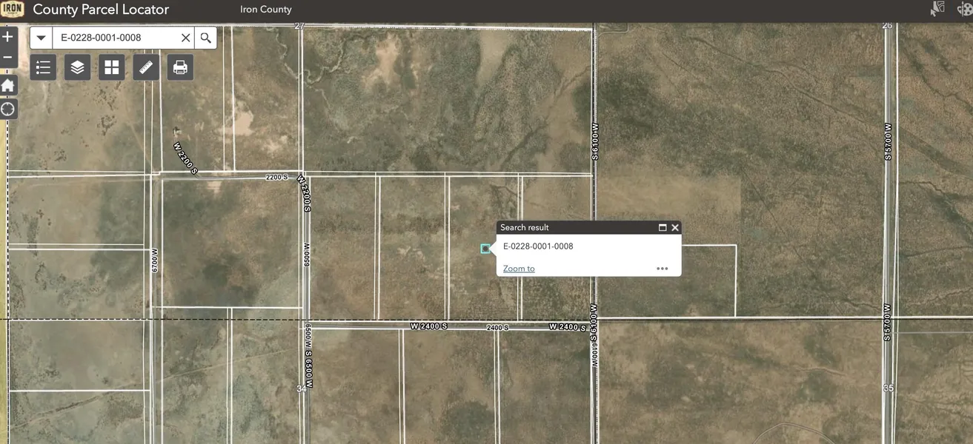Click the highlighted parcel marker on map
973x444 pixels.
[485, 249]
